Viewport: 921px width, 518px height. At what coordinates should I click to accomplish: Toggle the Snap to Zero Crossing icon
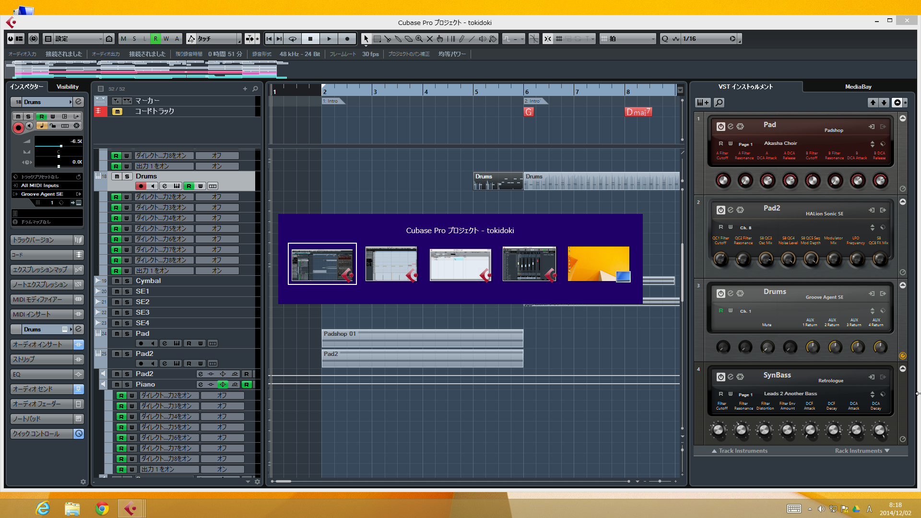pyautogui.click(x=534, y=39)
